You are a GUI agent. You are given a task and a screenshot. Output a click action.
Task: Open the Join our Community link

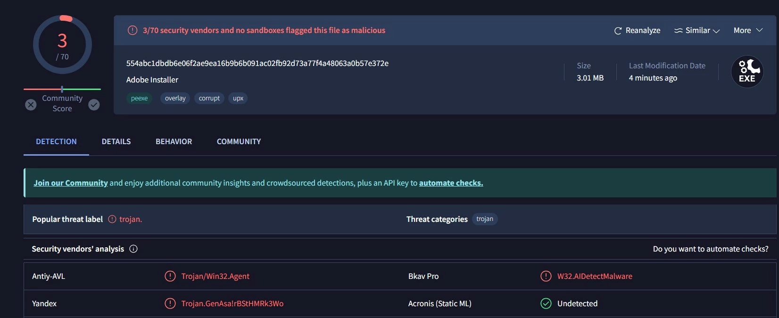(x=71, y=183)
